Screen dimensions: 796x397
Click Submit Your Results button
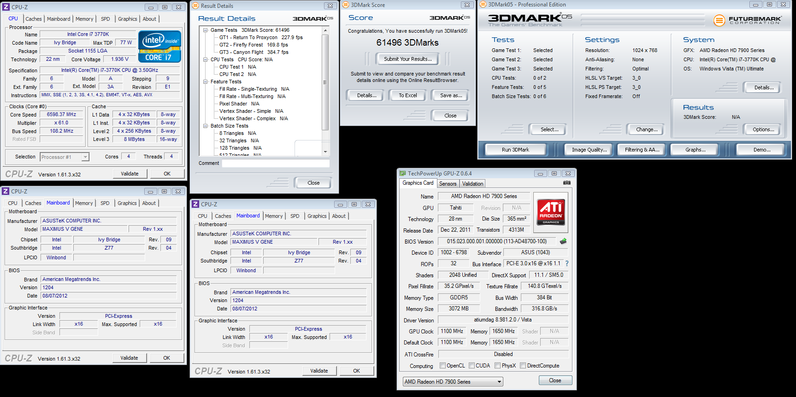click(x=408, y=59)
